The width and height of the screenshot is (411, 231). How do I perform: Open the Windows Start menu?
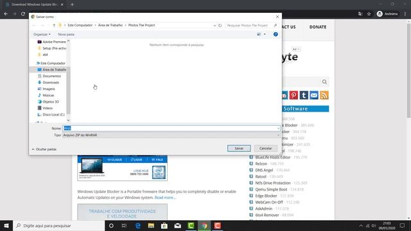coord(6,225)
